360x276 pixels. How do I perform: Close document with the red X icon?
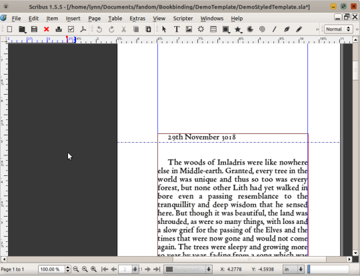pos(47,29)
